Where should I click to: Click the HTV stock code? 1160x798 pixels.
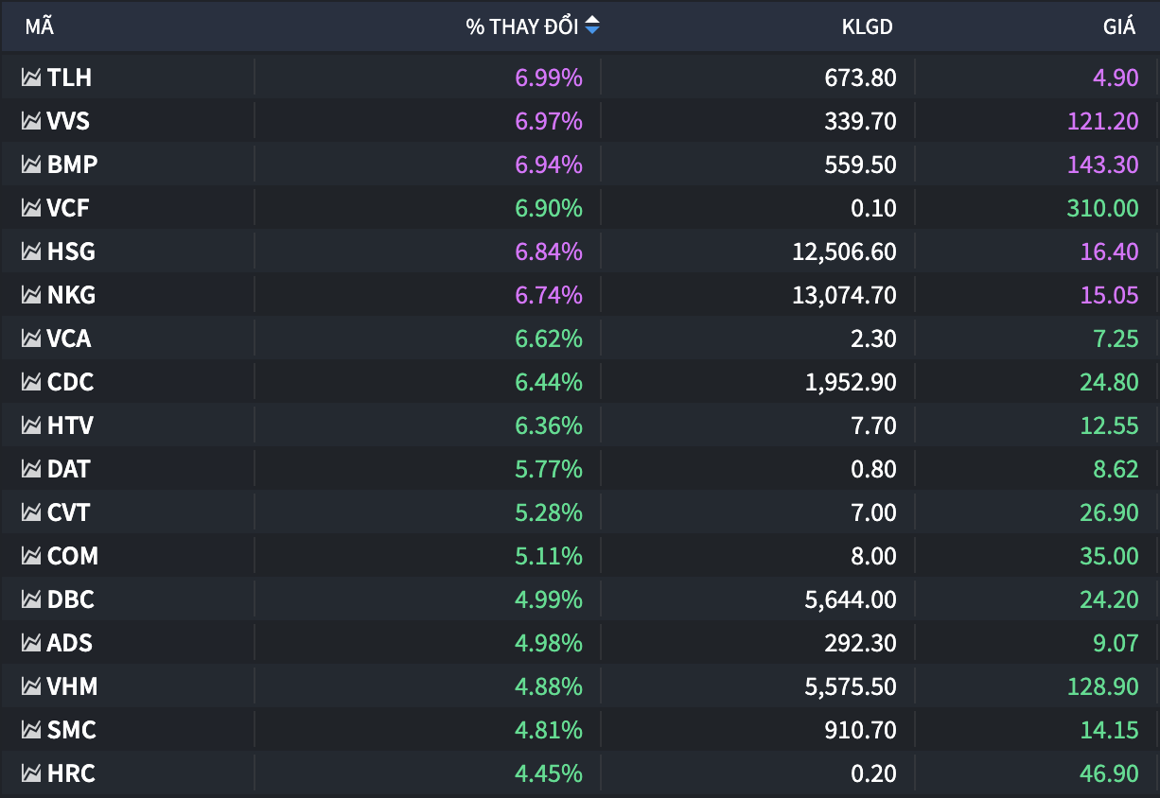70,425
